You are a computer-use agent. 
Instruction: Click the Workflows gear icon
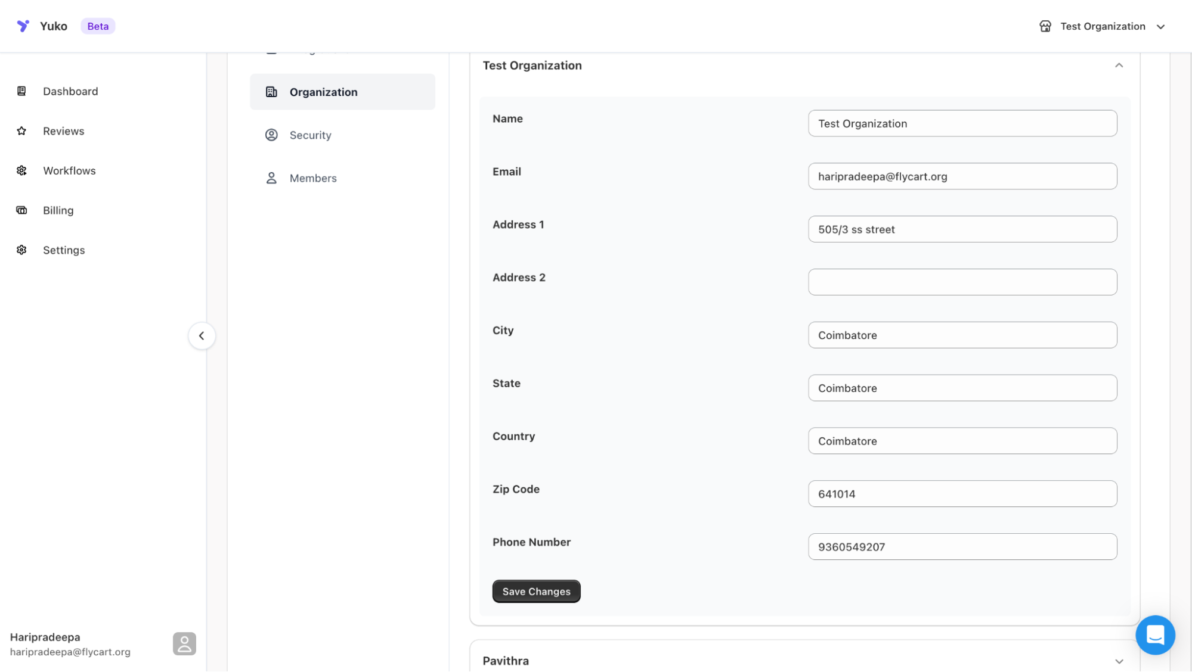(21, 171)
